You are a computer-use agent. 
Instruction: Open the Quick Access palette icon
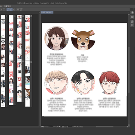(x=132, y=13)
